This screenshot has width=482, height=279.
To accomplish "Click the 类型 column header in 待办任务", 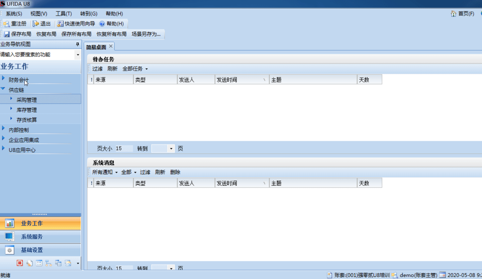I will 155,80.
